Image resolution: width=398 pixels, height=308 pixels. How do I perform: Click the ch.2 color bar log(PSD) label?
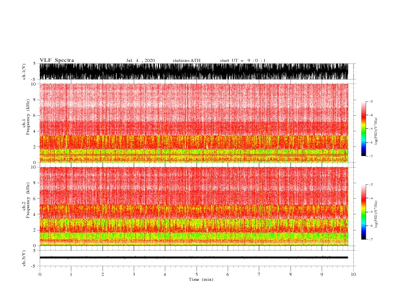tap(376, 214)
